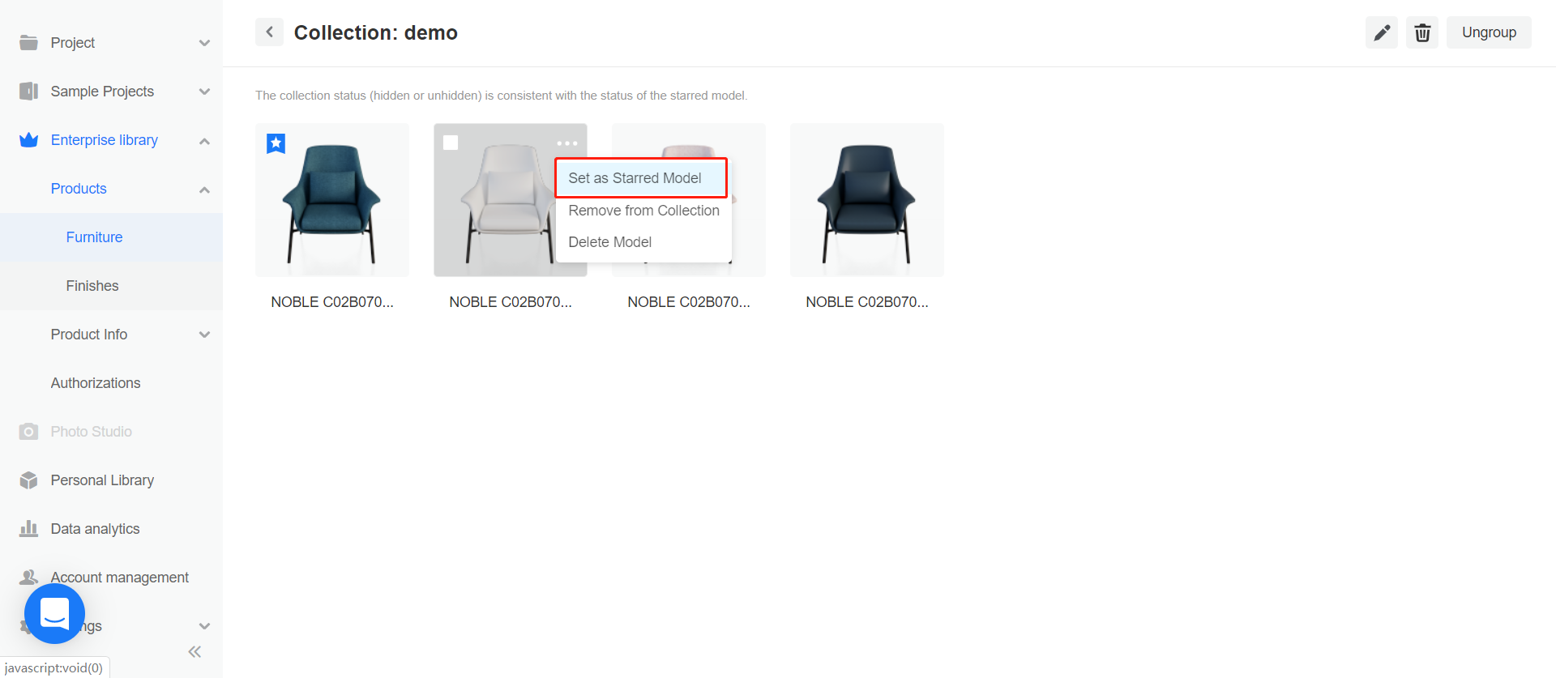Screen dimensions: 1556x678
Task: Click the pencil edit collection icon
Action: 1382,32
